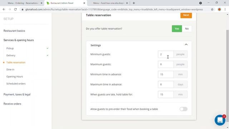Switch to Restaurant Admin Panel tab
This screenshot has width=229, height=129.
[62, 3]
